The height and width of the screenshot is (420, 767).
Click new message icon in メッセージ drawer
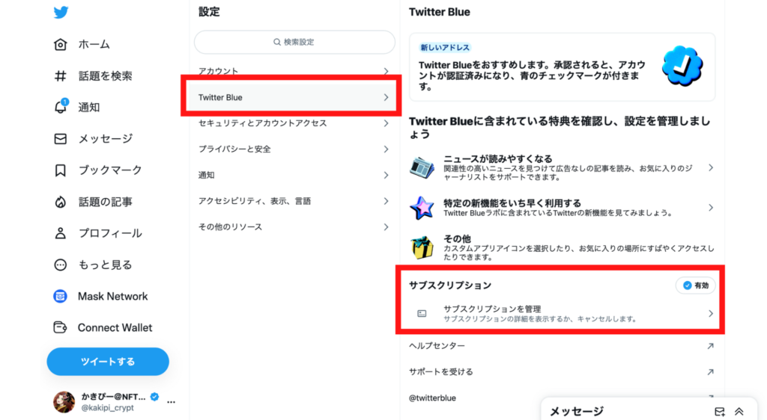(x=720, y=412)
